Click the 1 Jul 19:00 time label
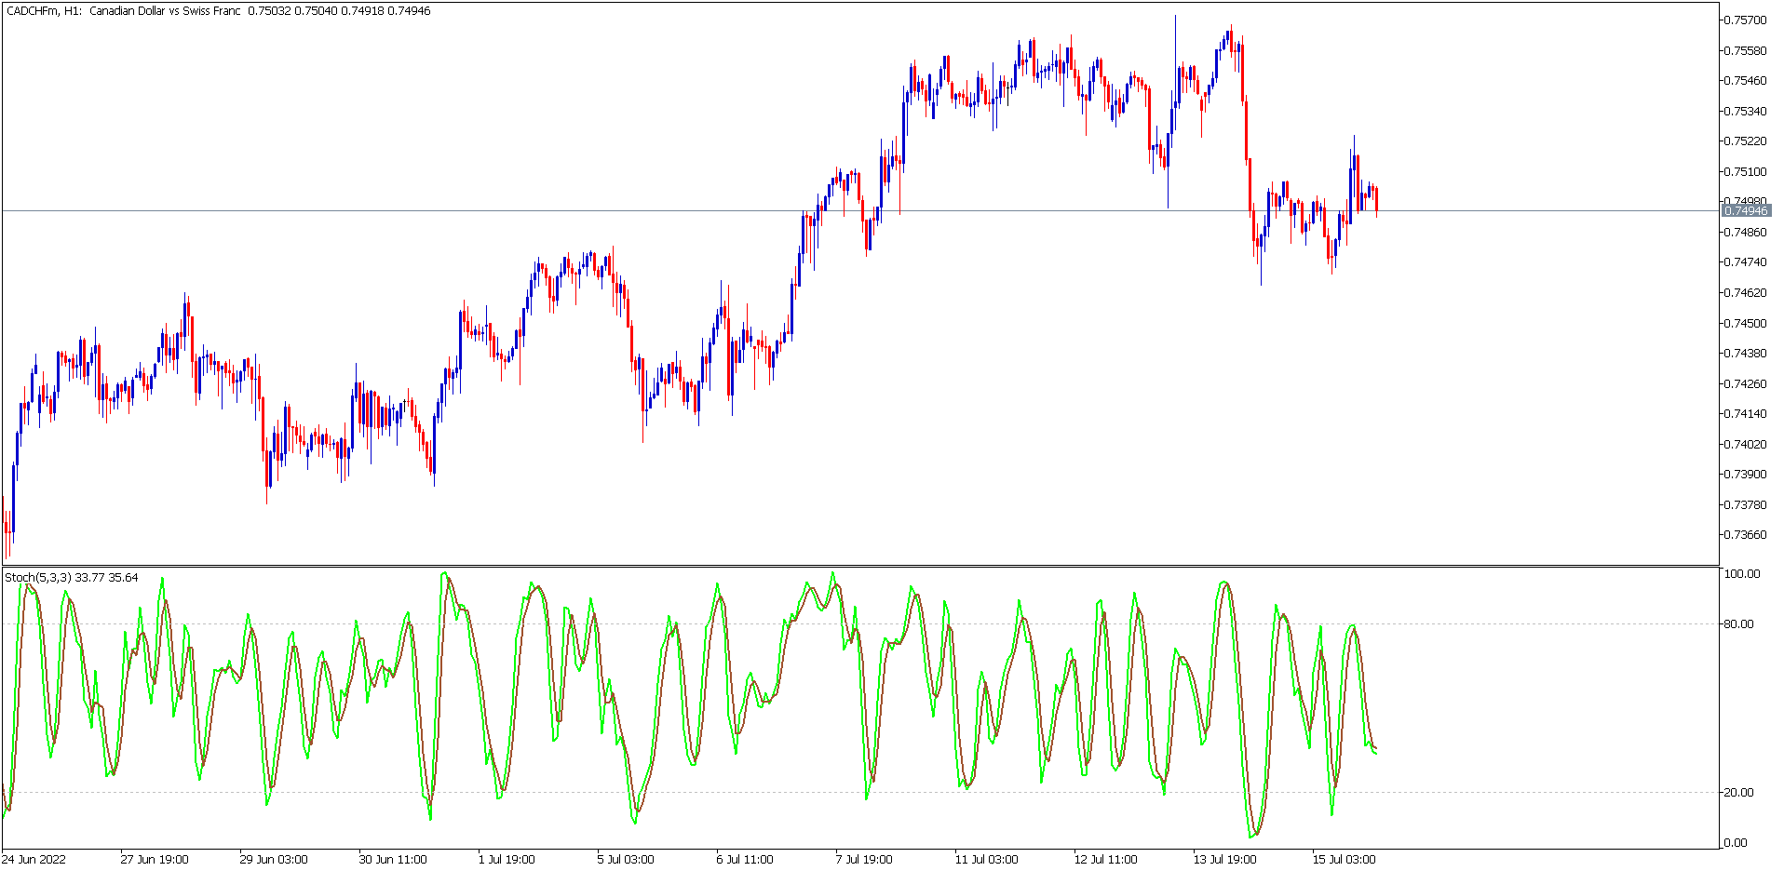This screenshot has width=1784, height=871. pos(507,860)
